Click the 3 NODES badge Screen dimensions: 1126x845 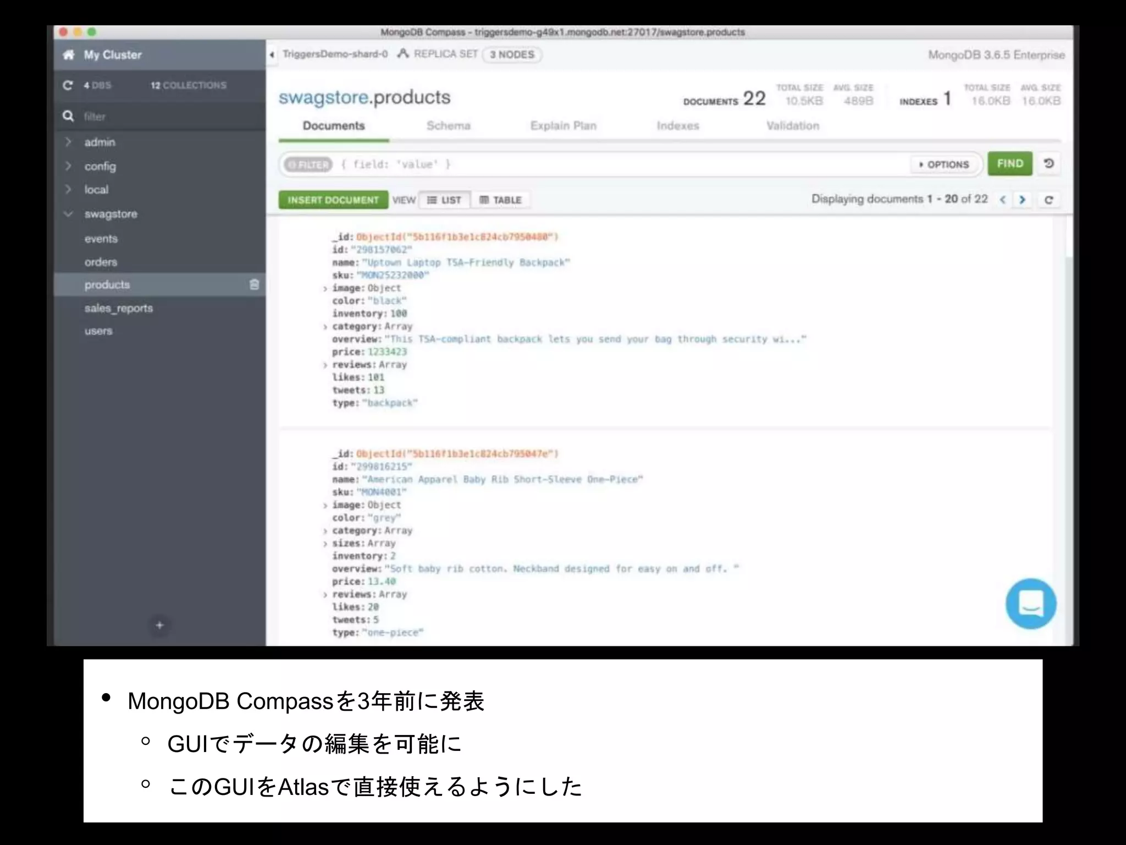[512, 54]
